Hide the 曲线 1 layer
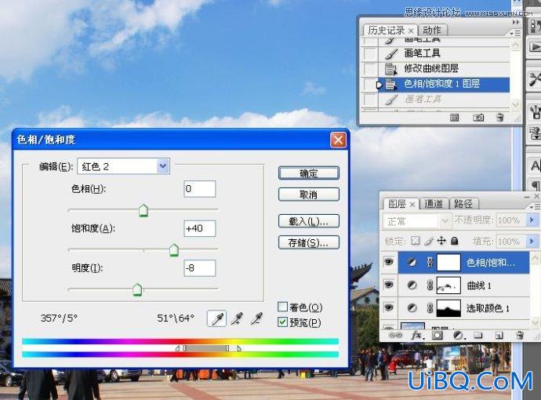 (388, 285)
